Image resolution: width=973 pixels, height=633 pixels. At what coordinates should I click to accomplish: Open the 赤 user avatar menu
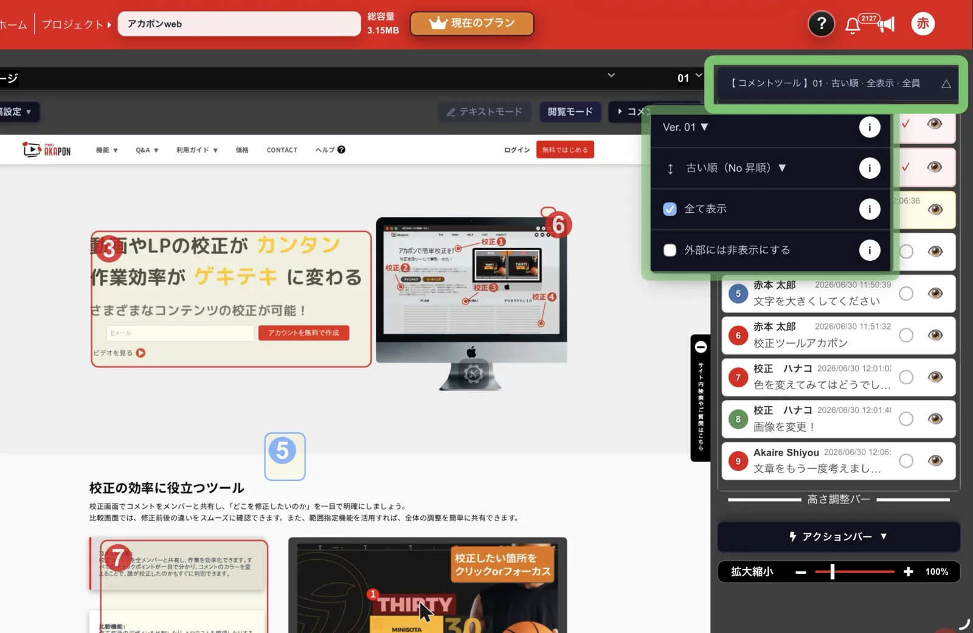point(923,24)
